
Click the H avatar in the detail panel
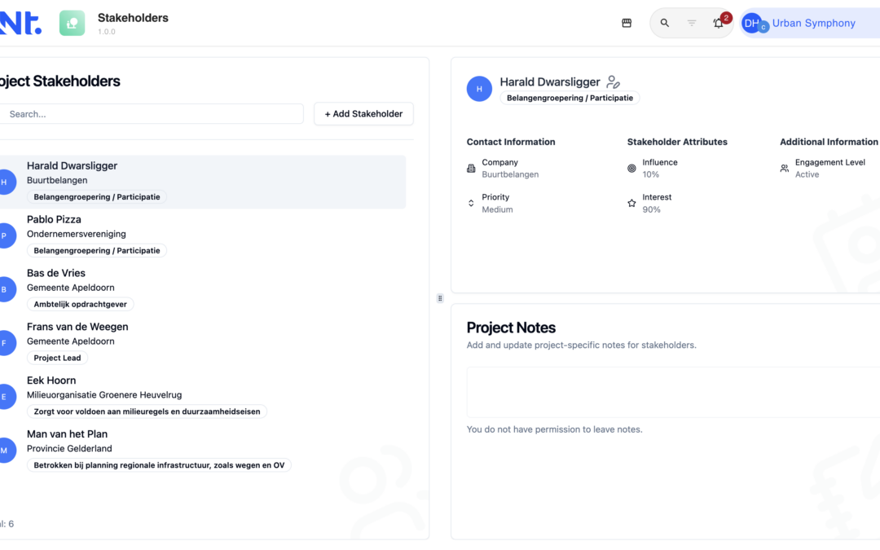pyautogui.click(x=479, y=89)
